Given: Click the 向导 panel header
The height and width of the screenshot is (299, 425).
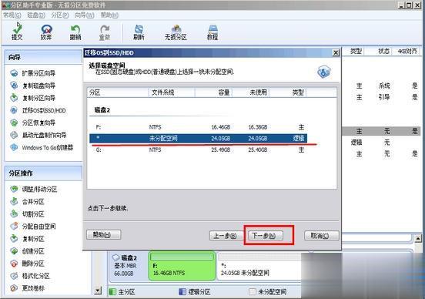Looking at the screenshot, I should pyautogui.click(x=43, y=57).
